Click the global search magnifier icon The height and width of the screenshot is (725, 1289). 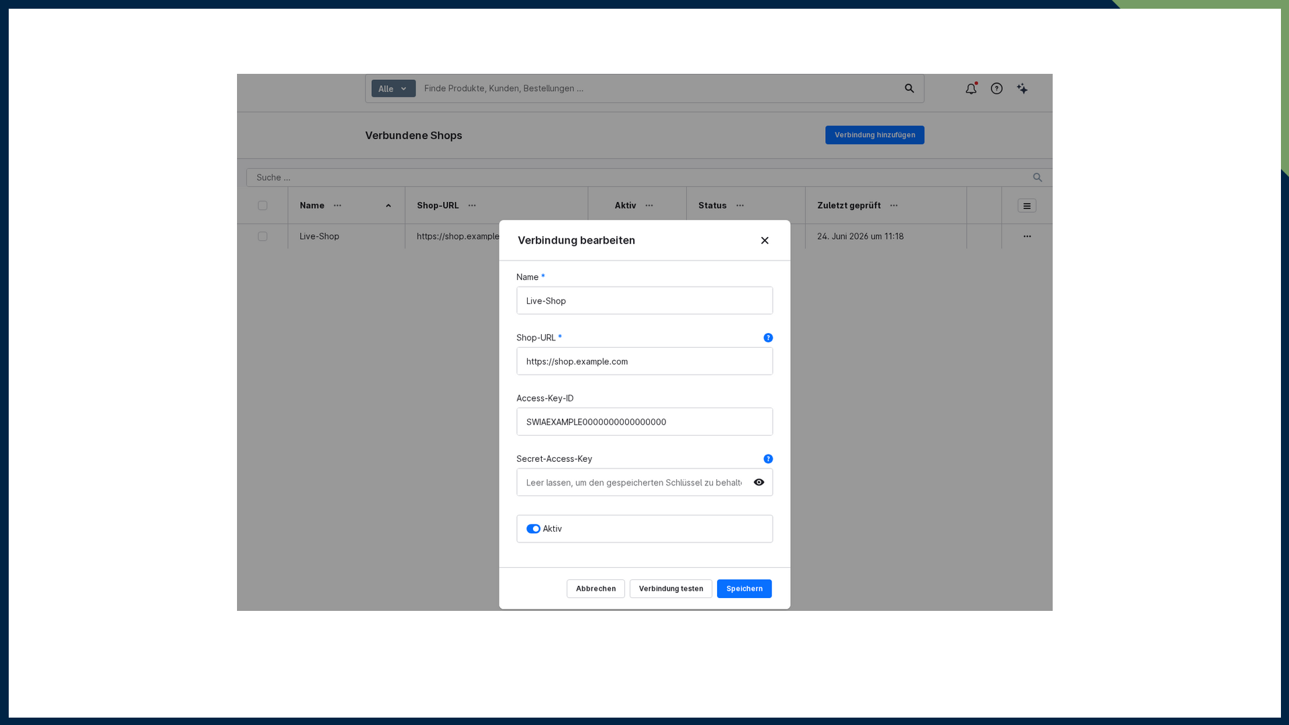pos(909,89)
